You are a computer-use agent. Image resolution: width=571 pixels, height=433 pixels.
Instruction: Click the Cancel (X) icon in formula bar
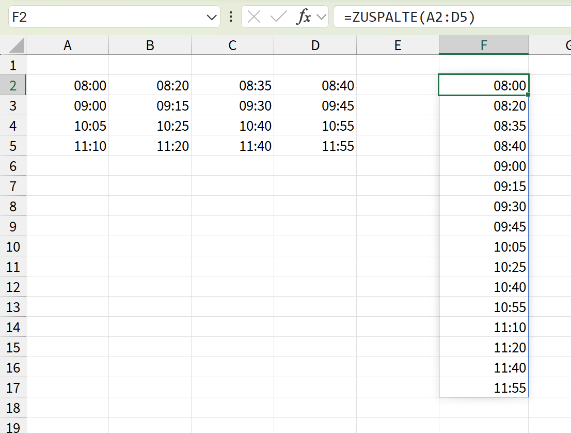253,17
